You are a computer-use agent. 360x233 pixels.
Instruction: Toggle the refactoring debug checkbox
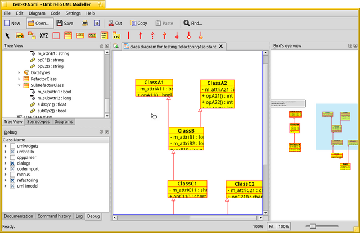pos(12,180)
